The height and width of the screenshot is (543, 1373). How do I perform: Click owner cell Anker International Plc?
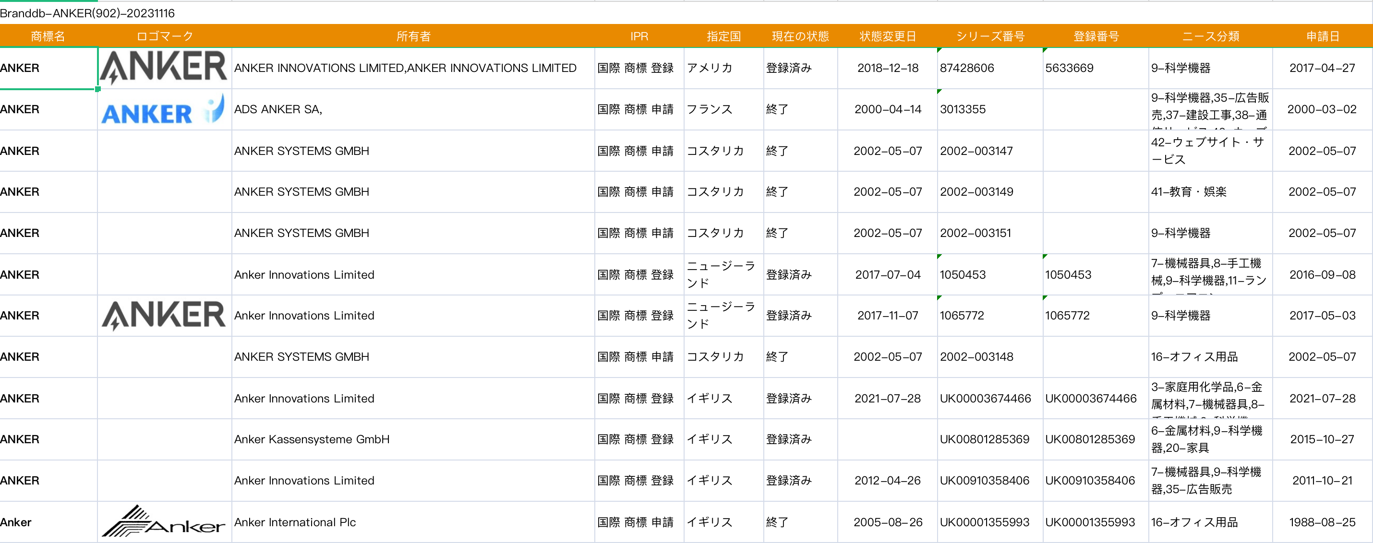click(413, 522)
